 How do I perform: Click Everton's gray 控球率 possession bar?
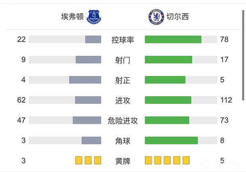93,39
